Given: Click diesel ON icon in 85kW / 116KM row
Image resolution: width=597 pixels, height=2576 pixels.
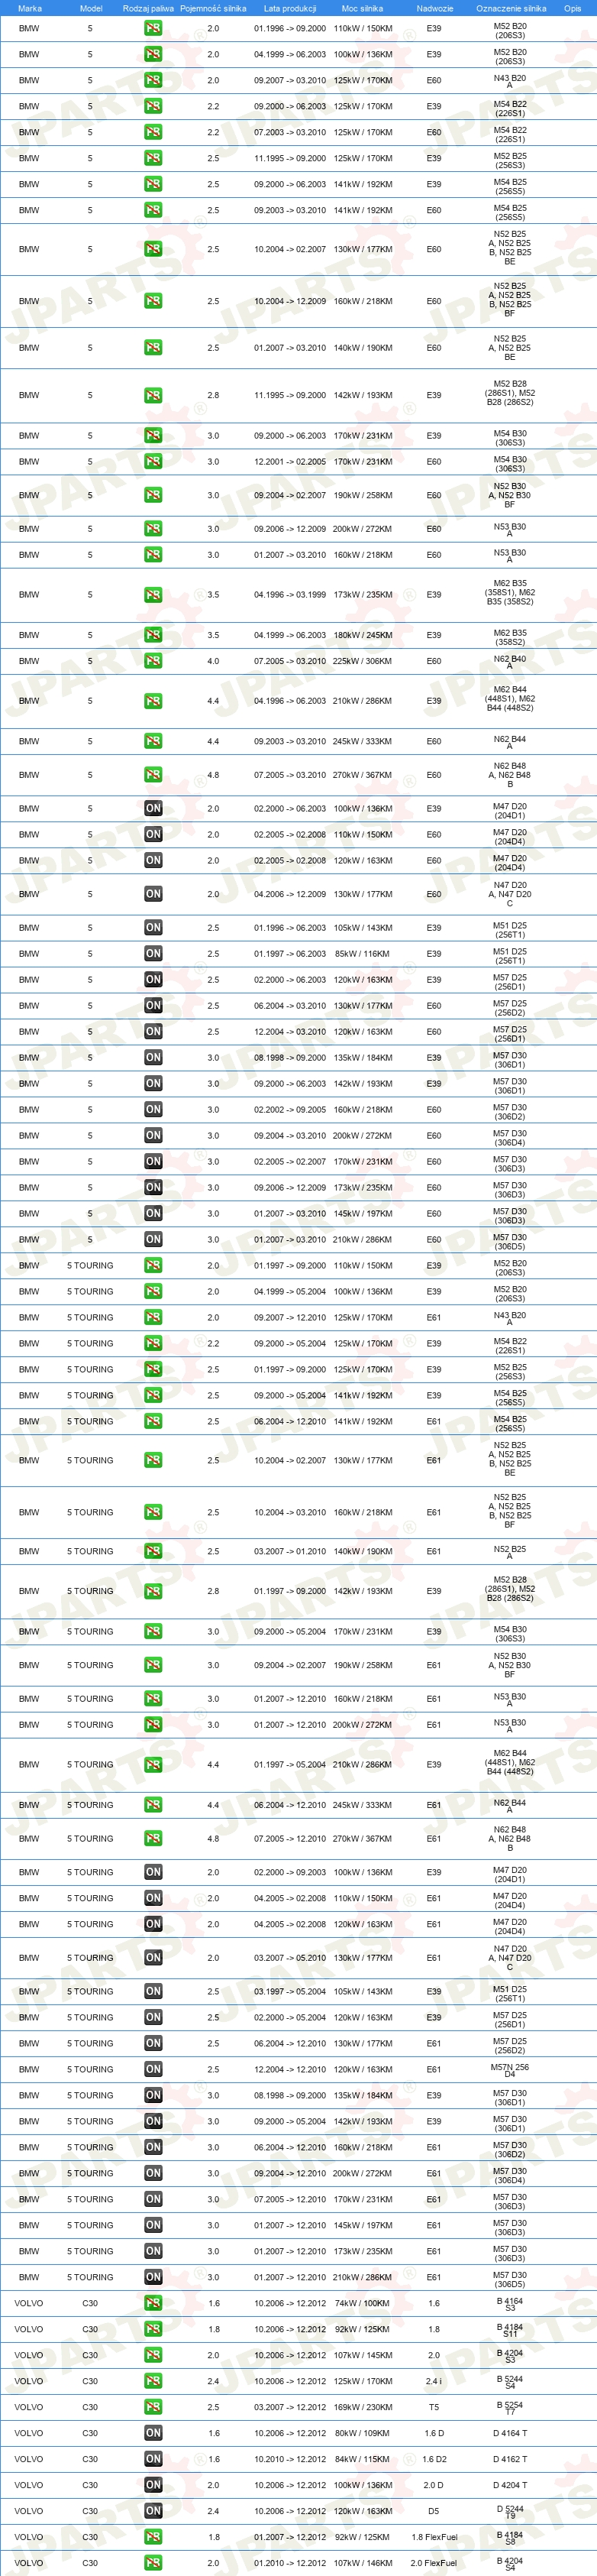Looking at the screenshot, I should [x=153, y=954].
